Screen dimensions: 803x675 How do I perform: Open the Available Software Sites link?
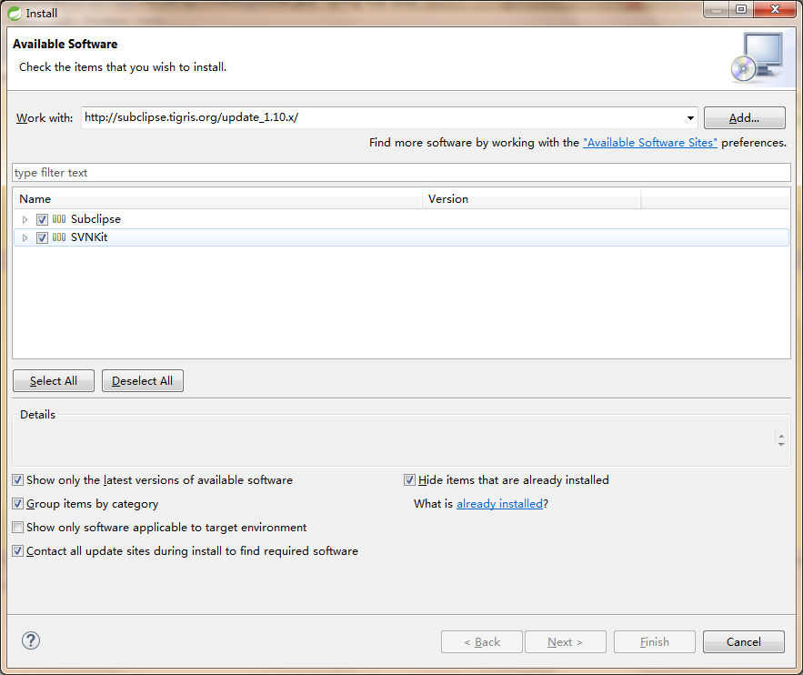650,143
